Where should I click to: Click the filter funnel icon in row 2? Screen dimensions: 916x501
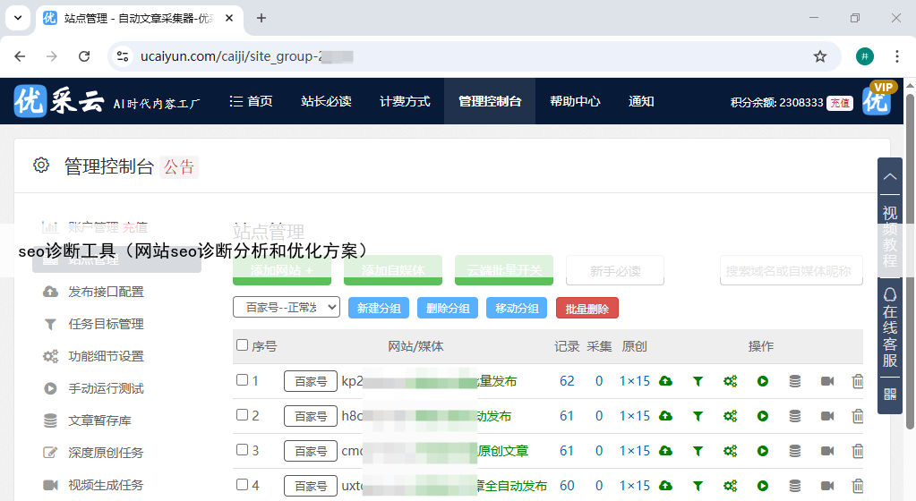coord(698,416)
